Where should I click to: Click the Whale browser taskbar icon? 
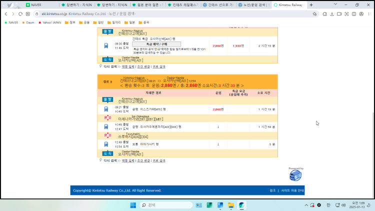click(x=241, y=205)
